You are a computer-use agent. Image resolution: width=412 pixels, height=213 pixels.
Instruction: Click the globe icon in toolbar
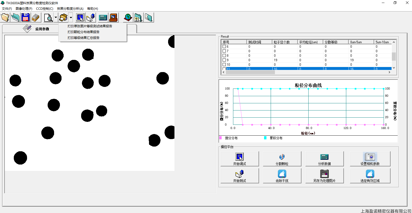point(128,17)
